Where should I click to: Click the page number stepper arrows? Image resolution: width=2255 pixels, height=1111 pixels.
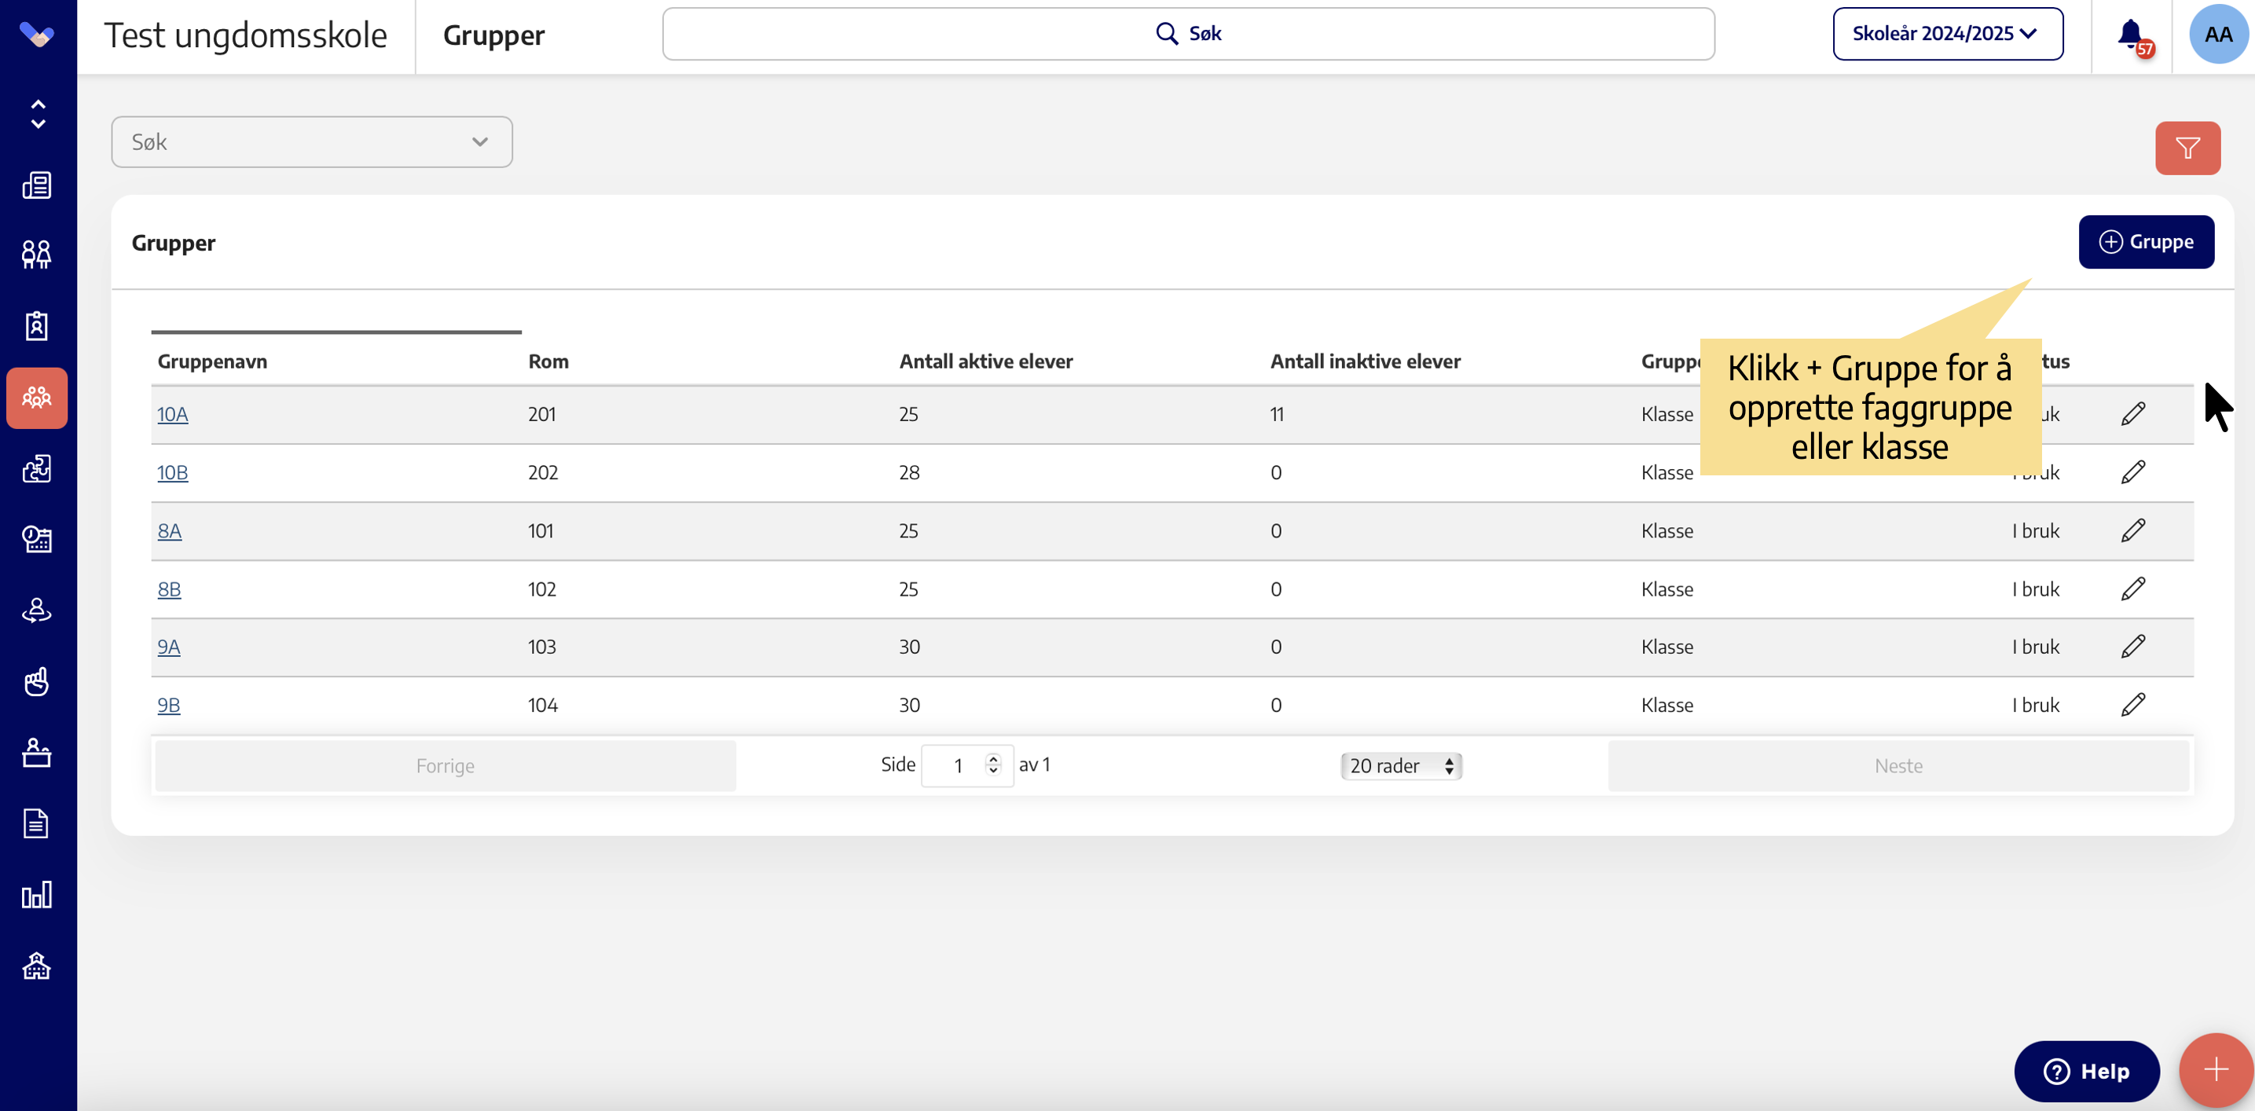point(992,764)
